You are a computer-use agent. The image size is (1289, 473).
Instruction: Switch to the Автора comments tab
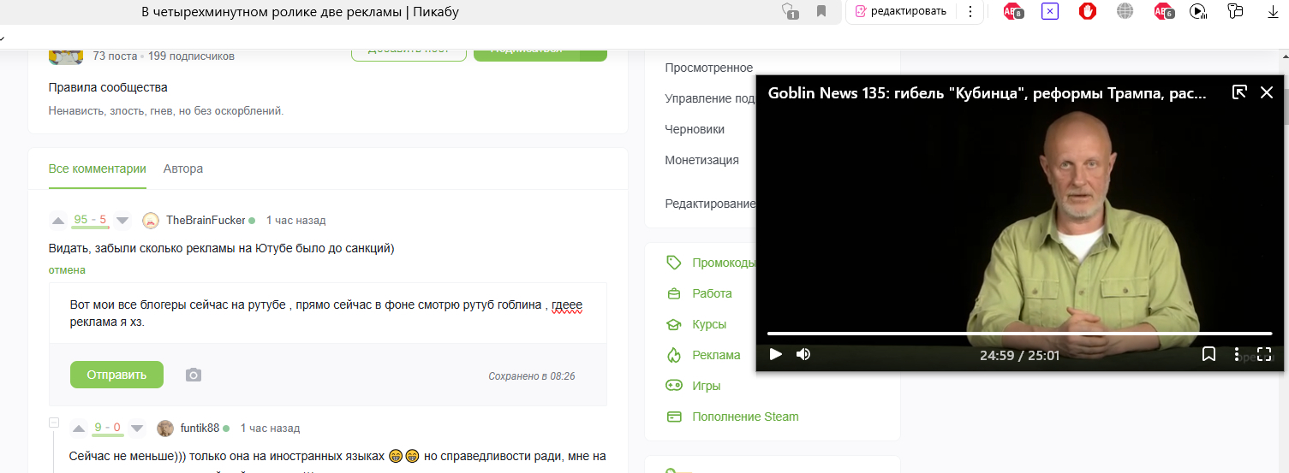pyautogui.click(x=183, y=169)
